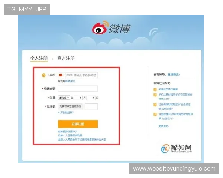This screenshot has width=223, height=178.
Task: Use the 邮箱注册 email registration link
Action: [70, 81]
